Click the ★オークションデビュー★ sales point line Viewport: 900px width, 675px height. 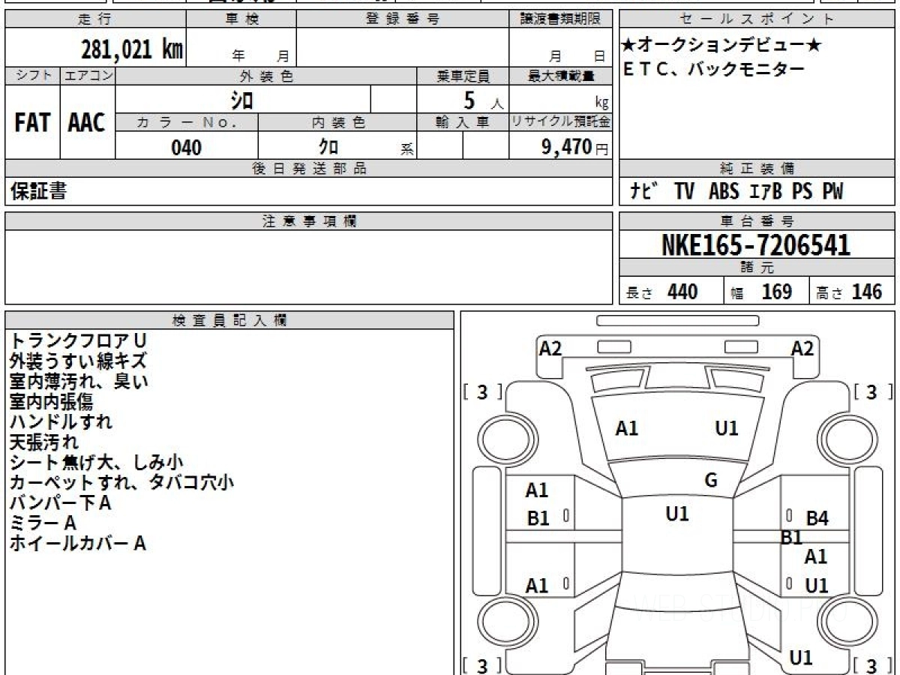[x=722, y=46]
